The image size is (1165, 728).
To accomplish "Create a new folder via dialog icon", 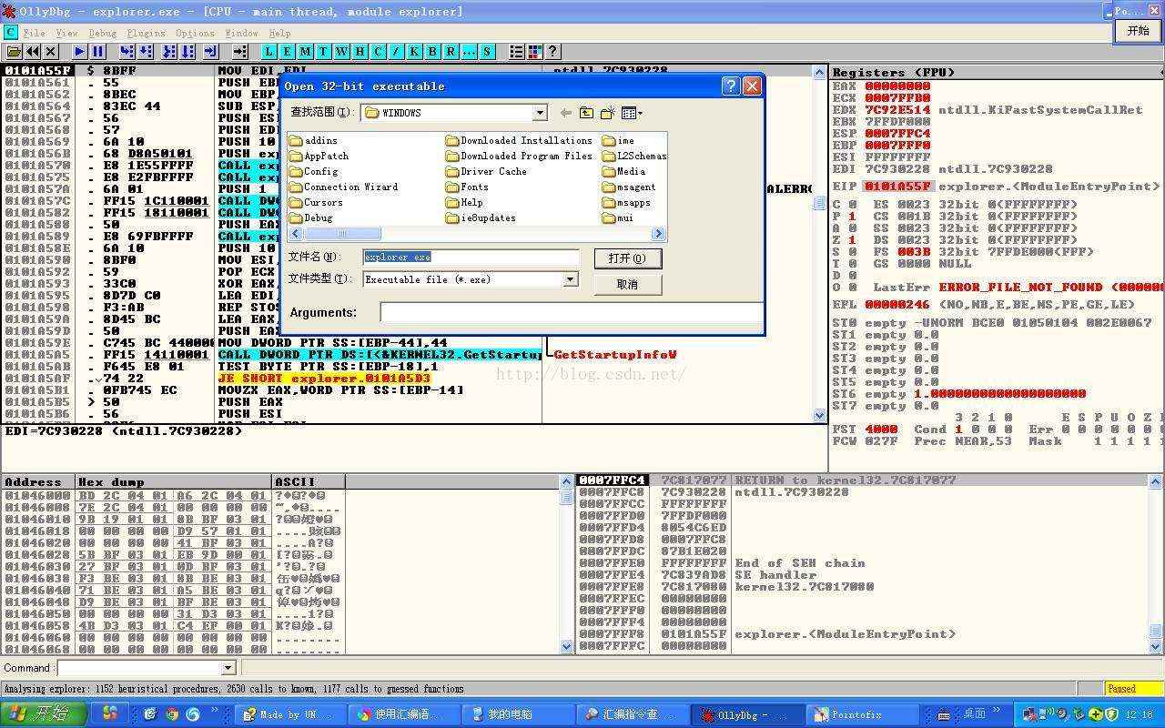I will pos(608,113).
